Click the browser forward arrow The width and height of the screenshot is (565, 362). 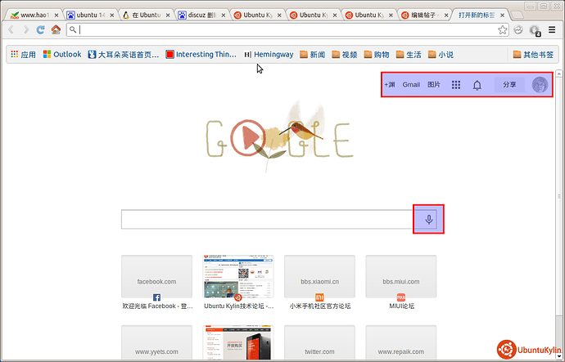tap(26, 29)
